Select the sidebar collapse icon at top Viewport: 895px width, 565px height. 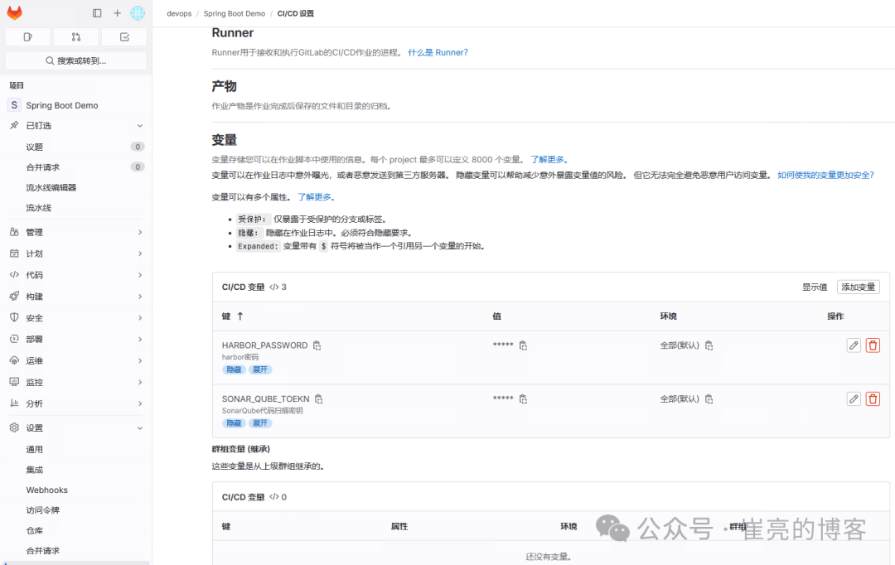[97, 12]
